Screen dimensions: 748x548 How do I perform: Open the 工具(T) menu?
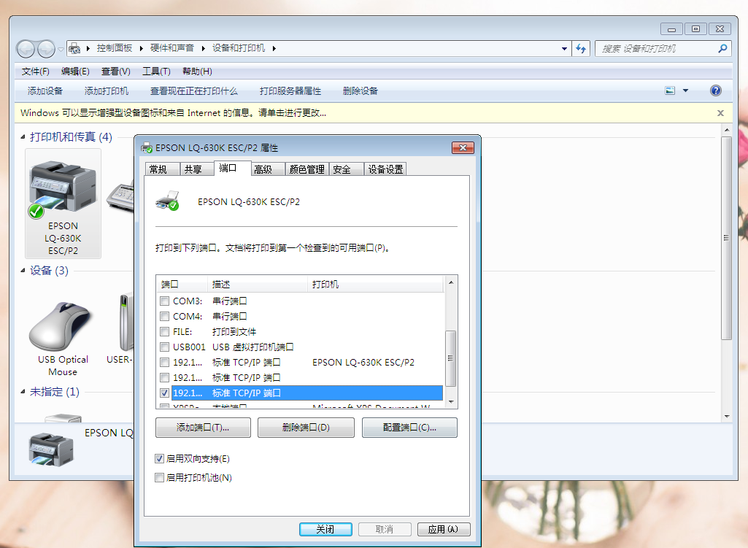(x=156, y=71)
